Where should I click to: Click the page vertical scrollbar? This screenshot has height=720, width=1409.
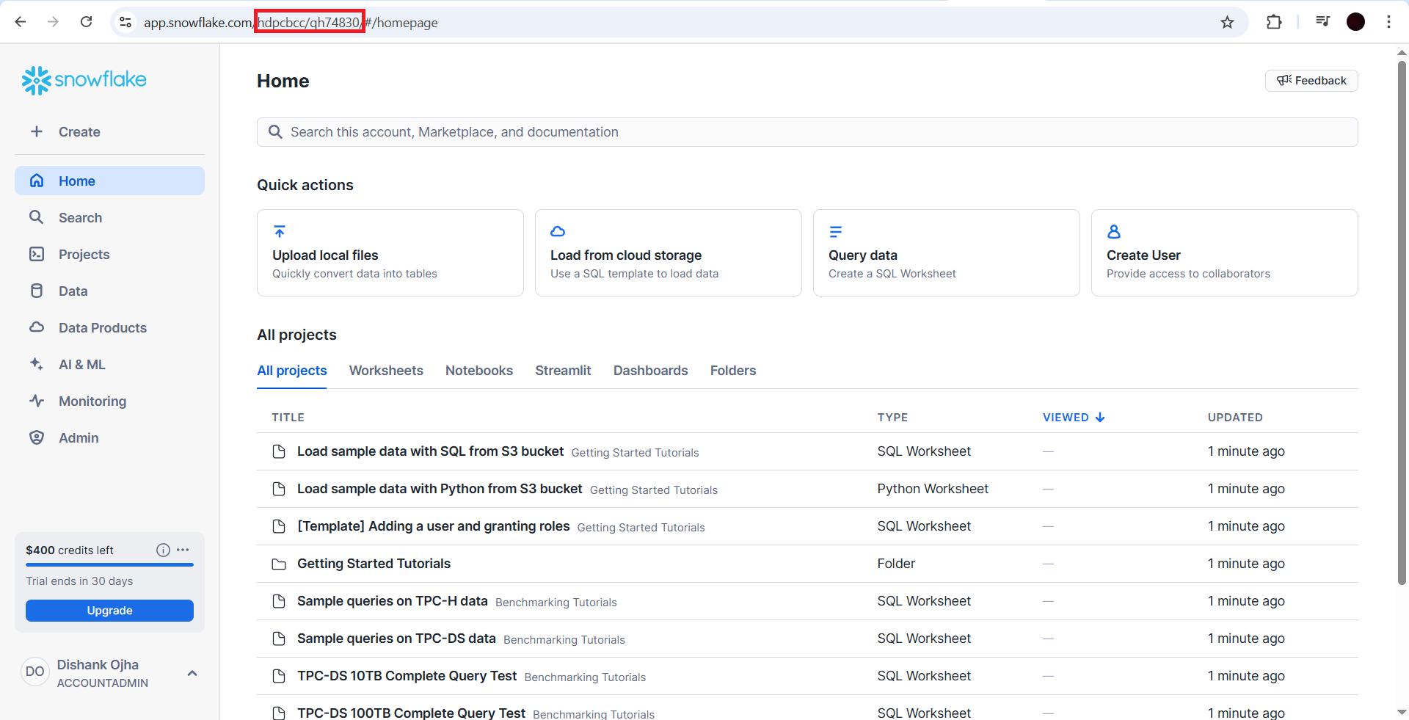click(x=1402, y=323)
